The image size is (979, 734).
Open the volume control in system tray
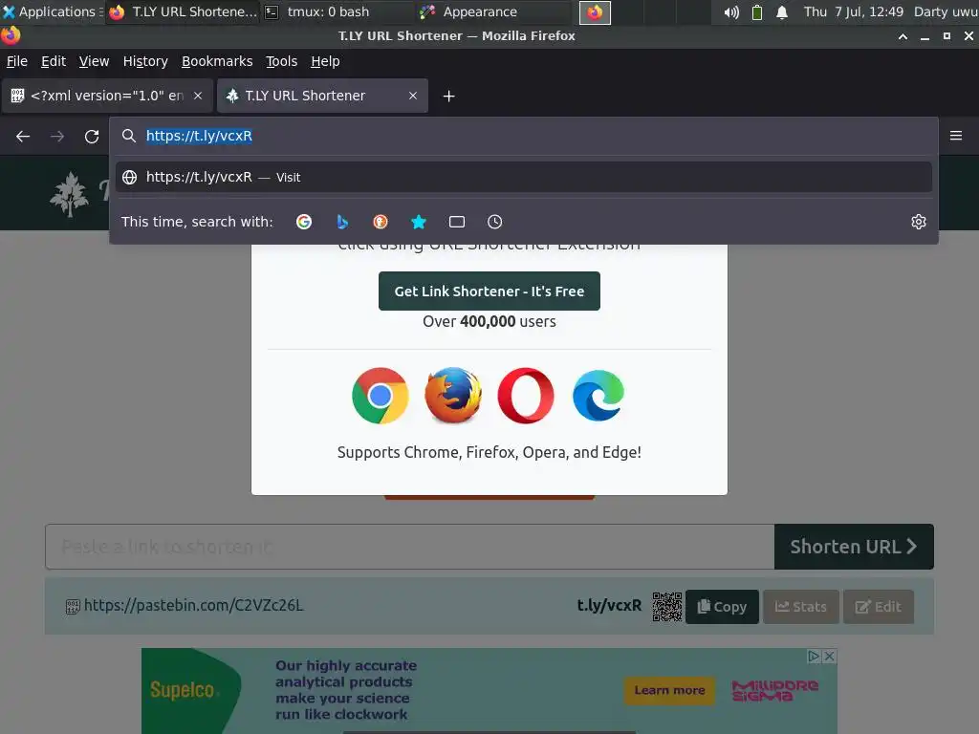pos(731,11)
